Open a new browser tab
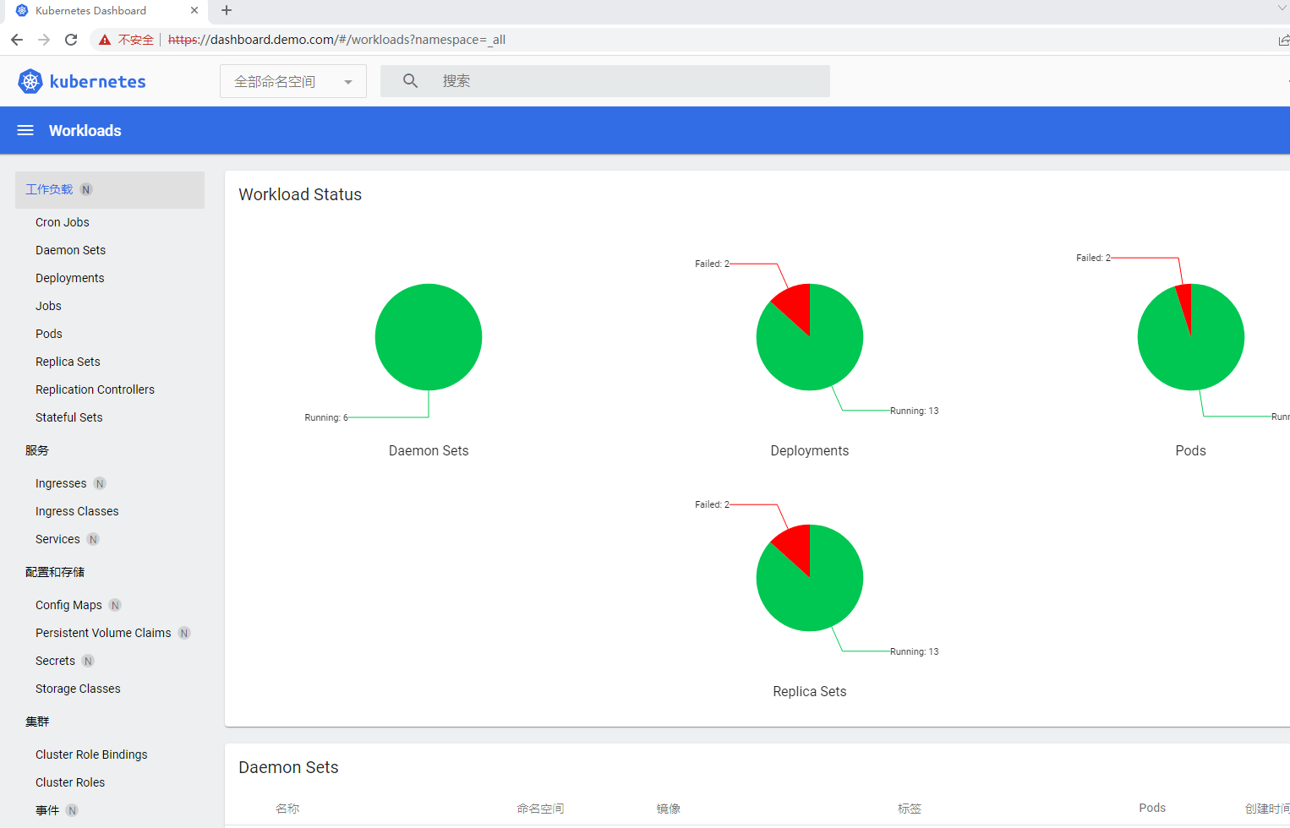Image resolution: width=1290 pixels, height=828 pixels. tap(227, 10)
